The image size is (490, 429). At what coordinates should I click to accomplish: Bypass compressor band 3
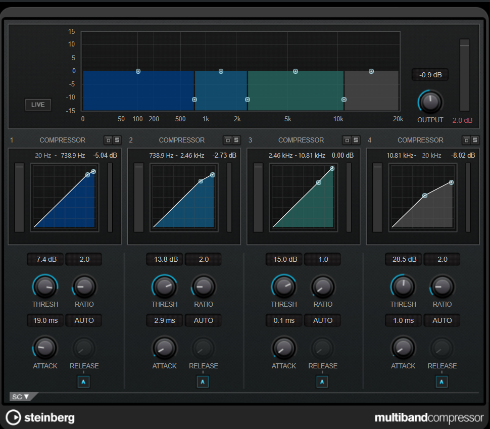point(347,140)
